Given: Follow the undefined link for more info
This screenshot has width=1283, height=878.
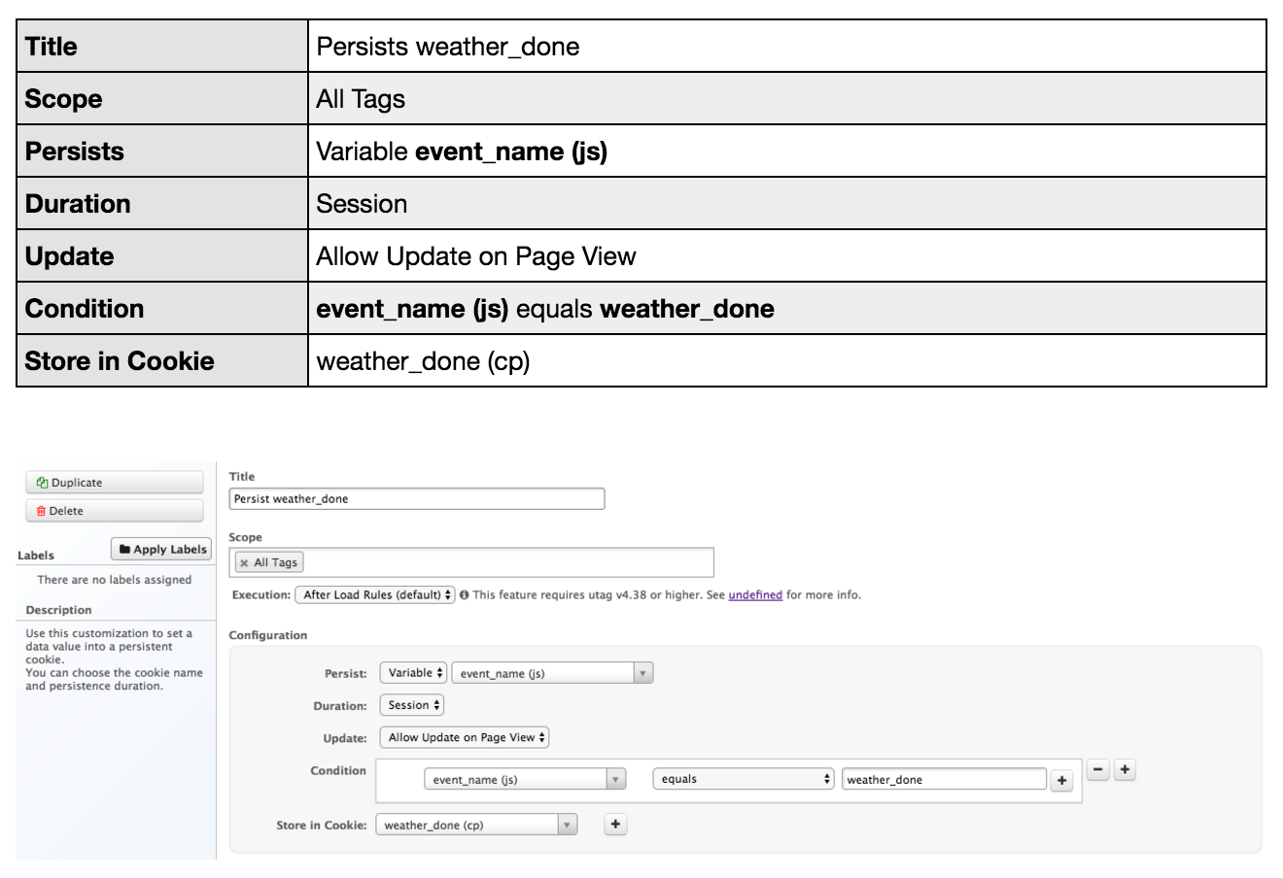Looking at the screenshot, I should (754, 595).
